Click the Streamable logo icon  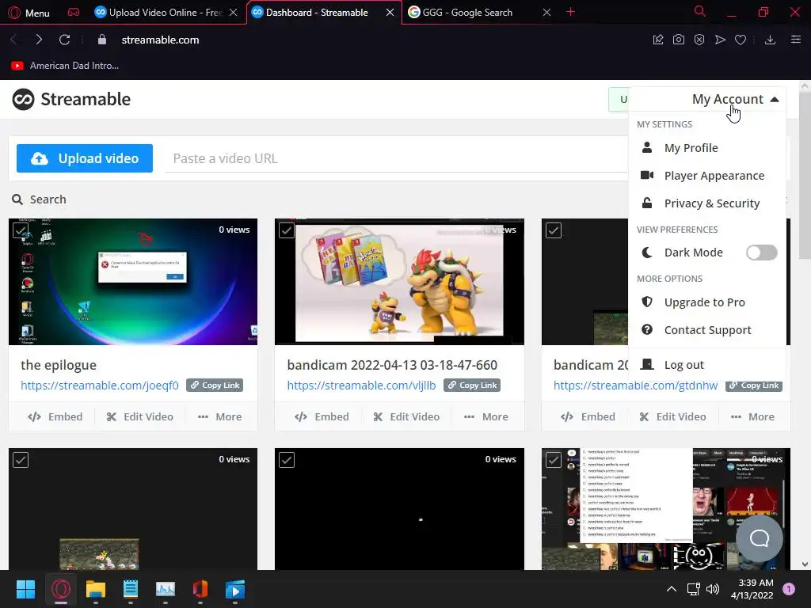(23, 99)
